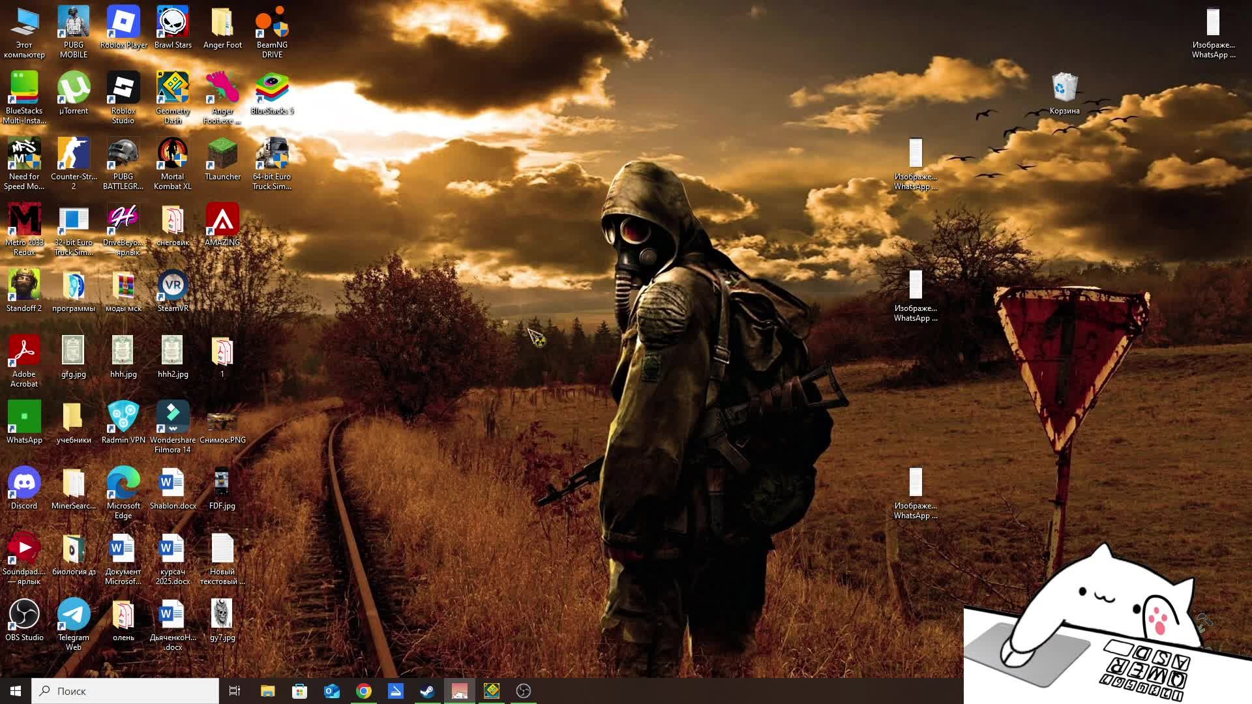Select the BeamNG DRIVE shortcut
Screen dimensions: 1252x704
pyautogui.click(x=272, y=32)
